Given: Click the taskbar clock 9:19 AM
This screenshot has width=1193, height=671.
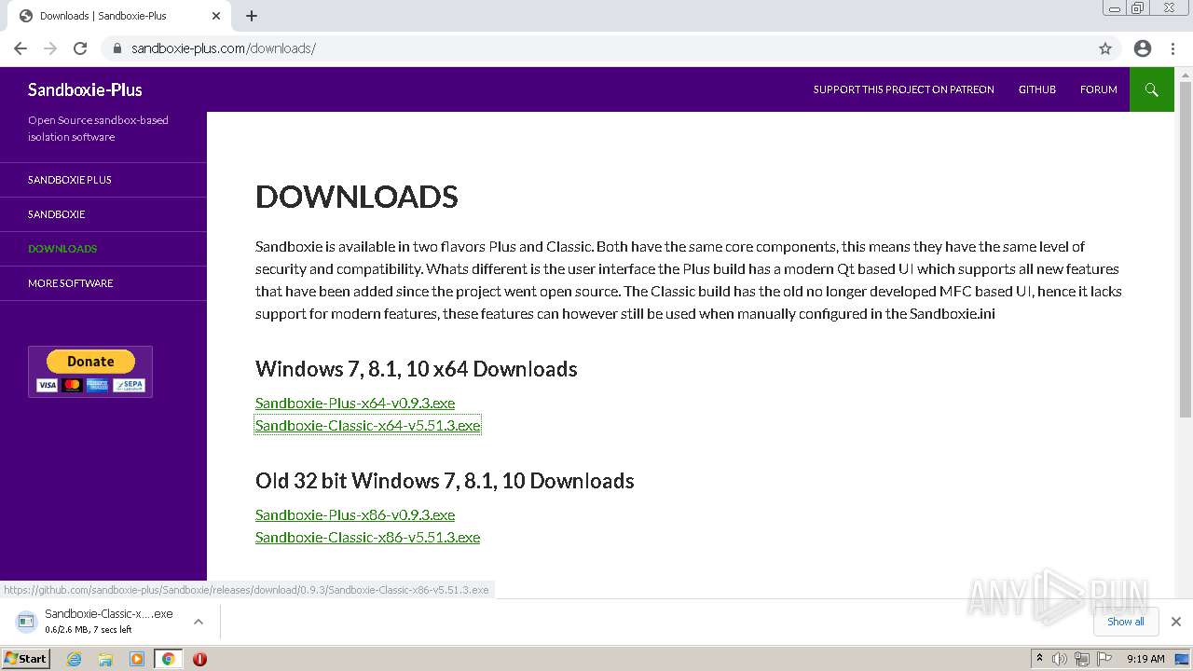Looking at the screenshot, I should point(1145,659).
